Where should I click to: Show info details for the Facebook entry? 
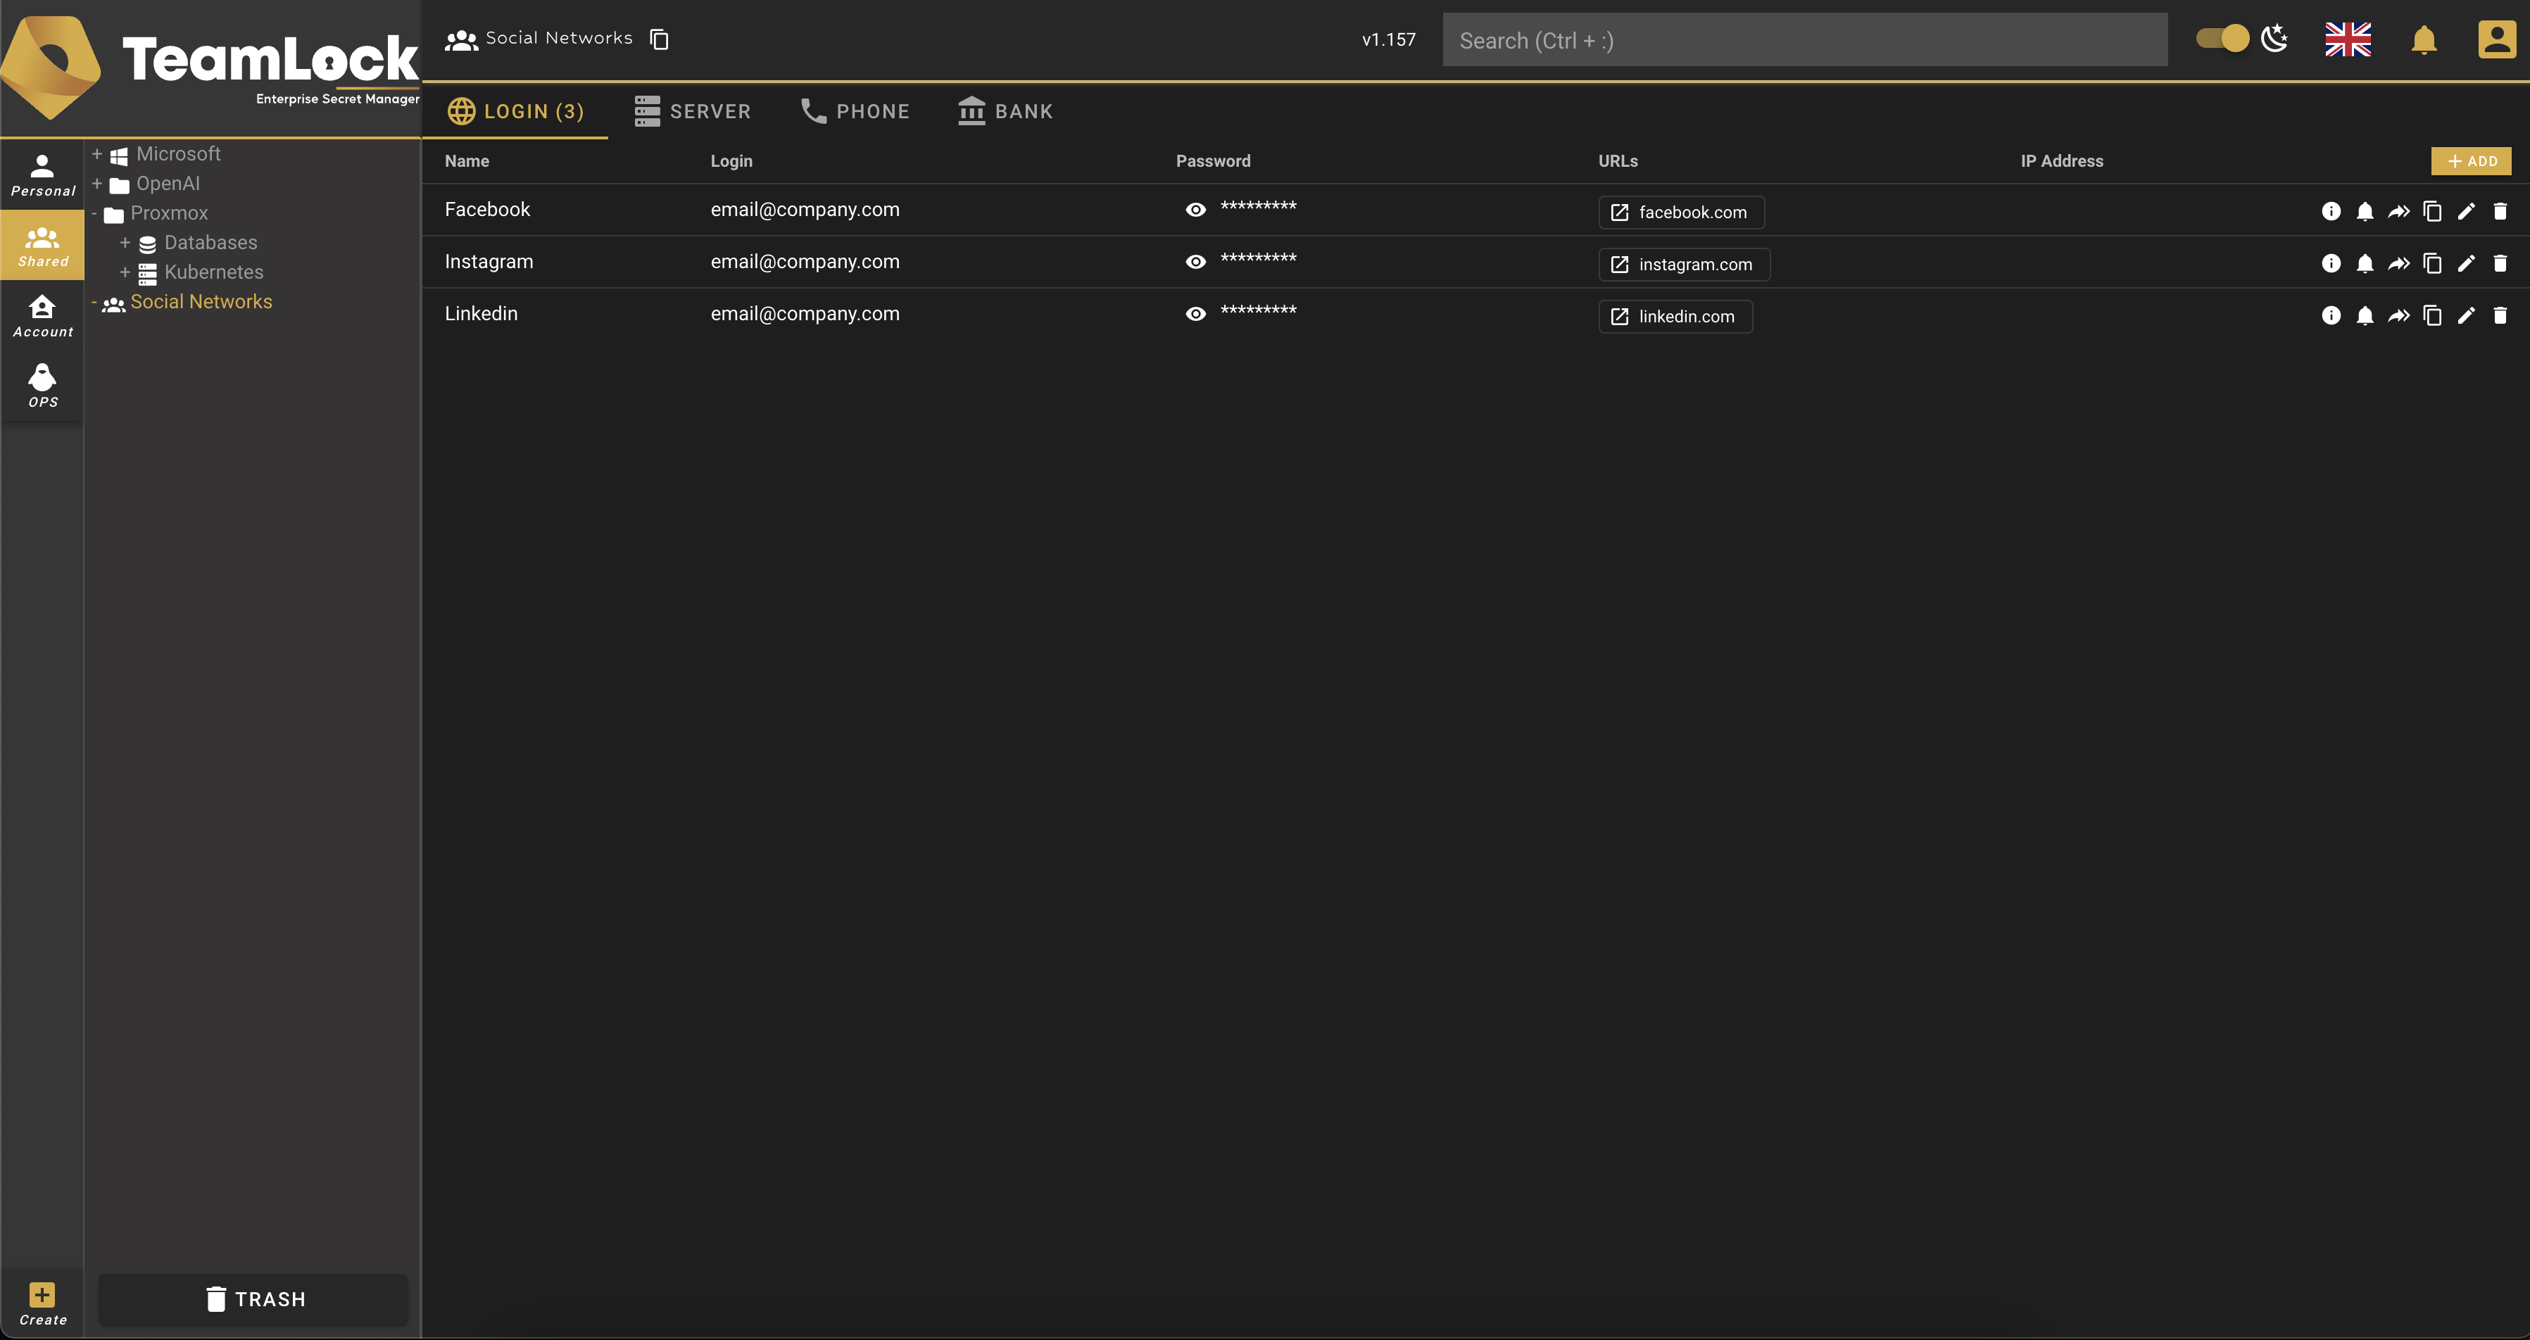[2333, 211]
